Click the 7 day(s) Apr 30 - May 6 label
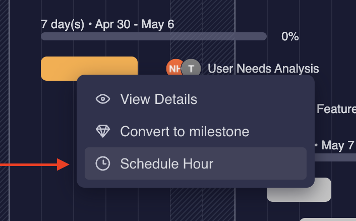Image resolution: width=356 pixels, height=221 pixels. coord(107,24)
